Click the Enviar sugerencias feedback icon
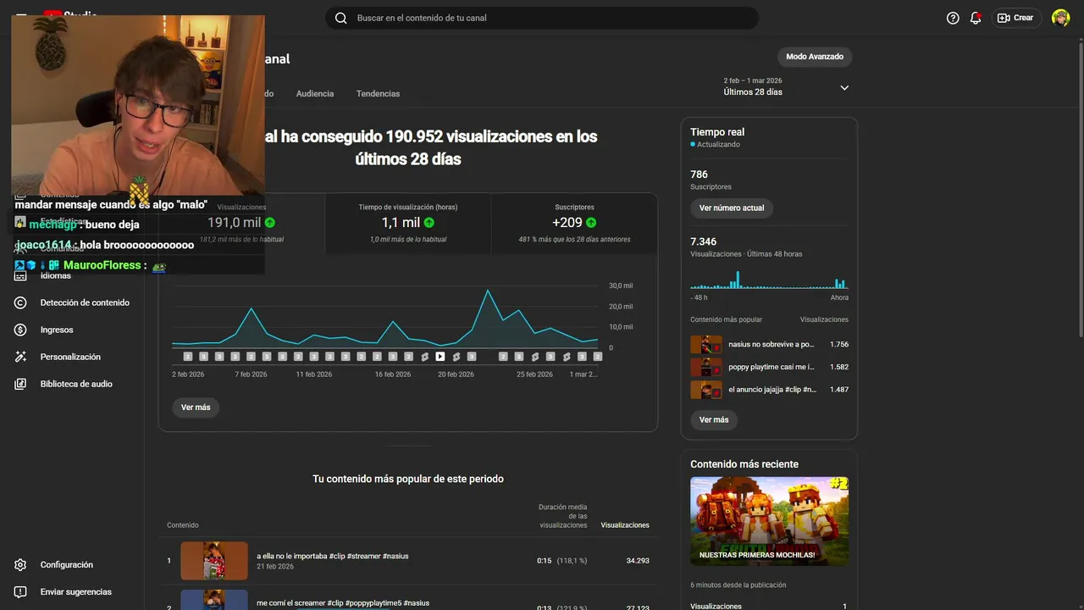Screen dimensions: 1084x610 (x=21, y=591)
